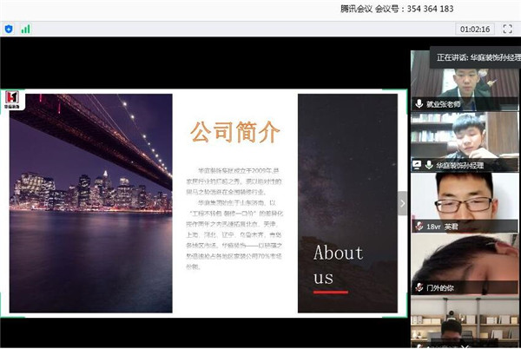
Task: Collapse the participant video sidebar arrow
Action: coord(402,203)
